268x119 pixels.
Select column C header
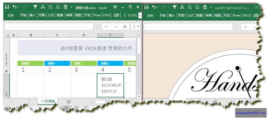pyautogui.click(x=57, y=35)
